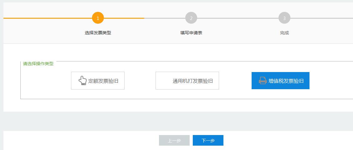This screenshot has width=353, height=150.
Task: Go to the next step with 下一步
Action: [208, 140]
